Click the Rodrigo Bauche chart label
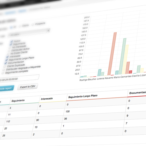 click(x=88, y=79)
